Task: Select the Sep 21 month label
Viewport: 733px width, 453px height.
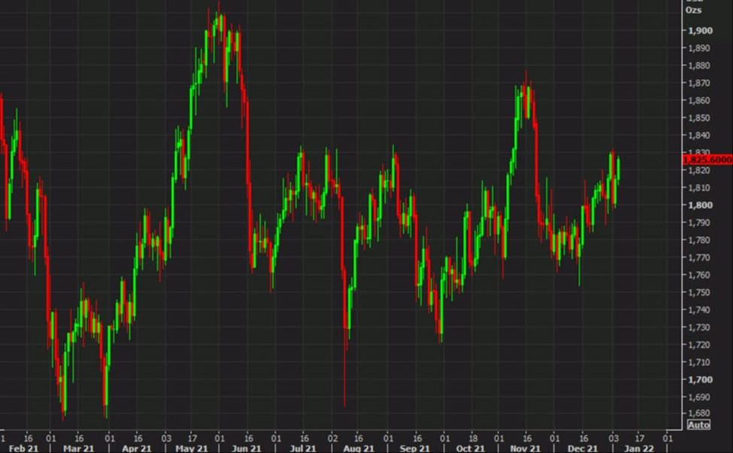Action: pos(415,448)
